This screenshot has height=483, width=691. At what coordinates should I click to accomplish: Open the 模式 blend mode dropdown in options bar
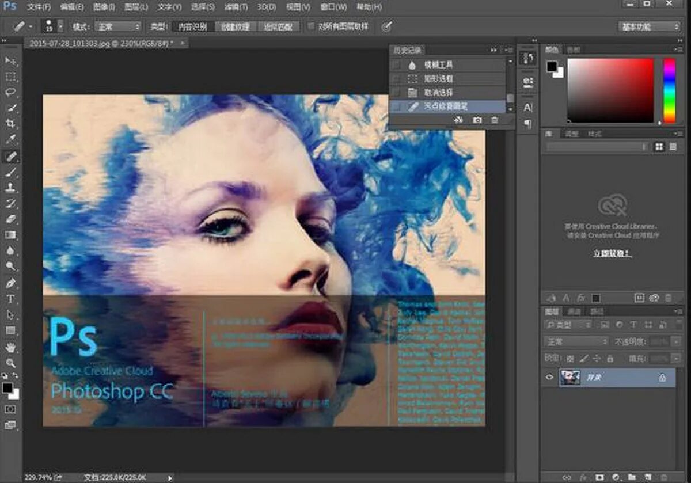118,26
